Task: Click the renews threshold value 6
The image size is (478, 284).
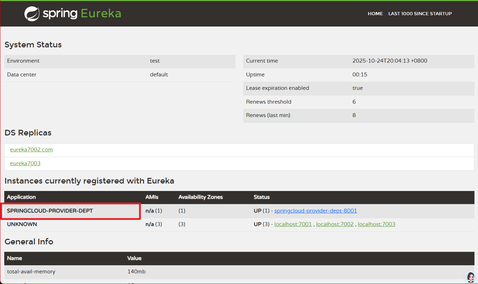Action: [354, 102]
